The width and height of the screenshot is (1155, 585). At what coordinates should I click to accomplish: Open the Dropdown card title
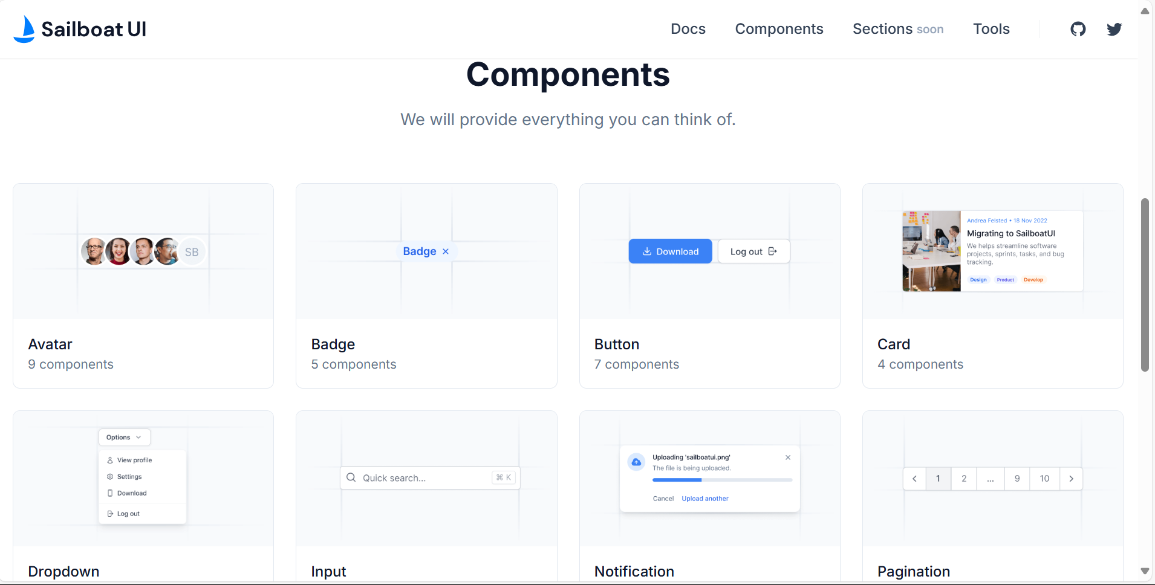[63, 572]
